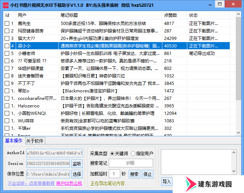Tick the checkbox for the Halozeroo row
The height and width of the screenshot is (193, 244).
click(7, 106)
